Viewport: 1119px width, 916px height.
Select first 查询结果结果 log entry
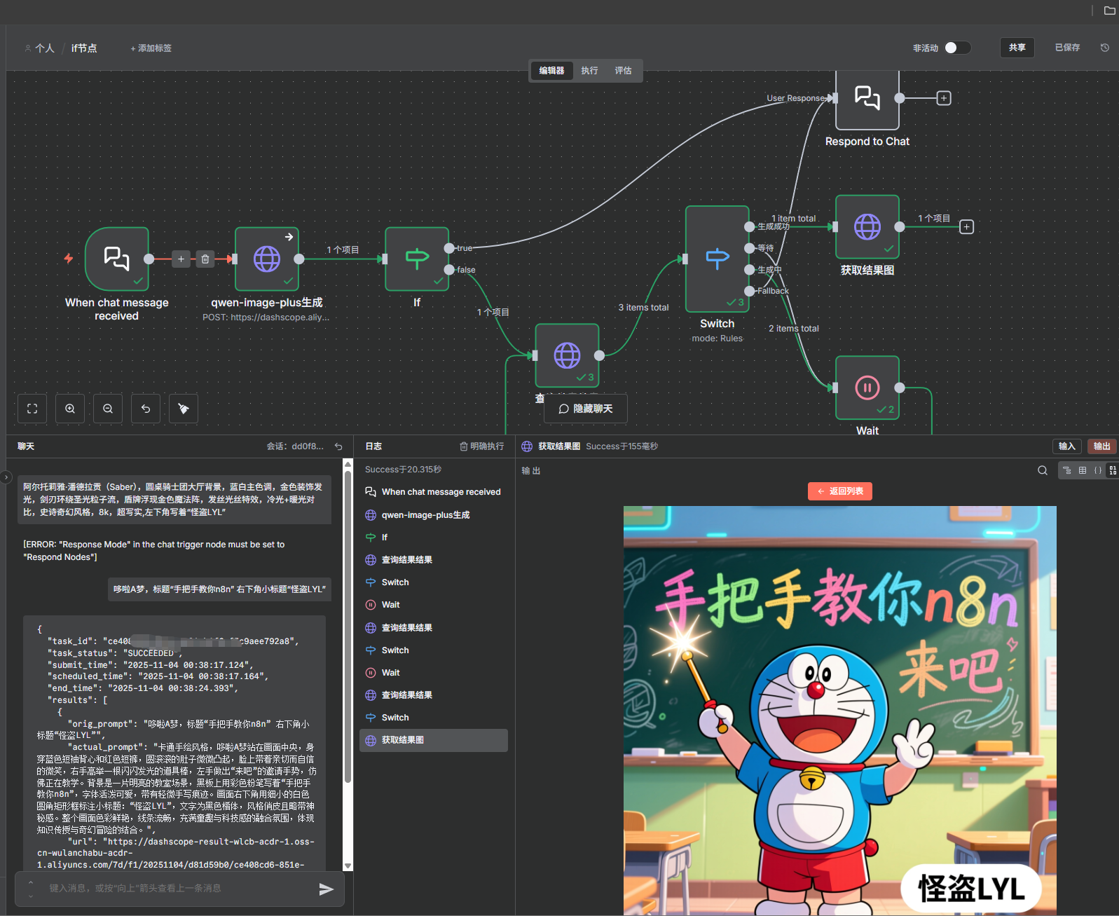[434, 560]
